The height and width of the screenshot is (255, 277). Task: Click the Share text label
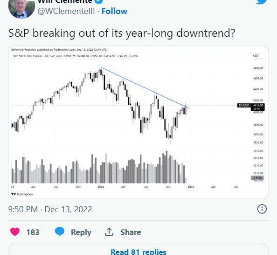[131, 232]
